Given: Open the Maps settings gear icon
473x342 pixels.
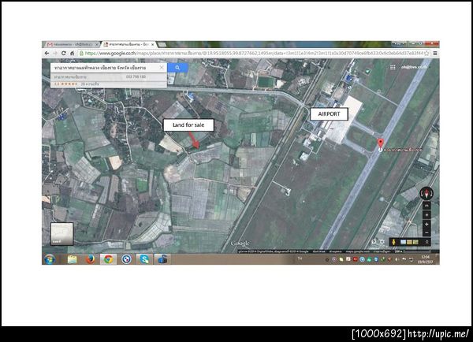Looking at the screenshot, I should [x=382, y=242].
